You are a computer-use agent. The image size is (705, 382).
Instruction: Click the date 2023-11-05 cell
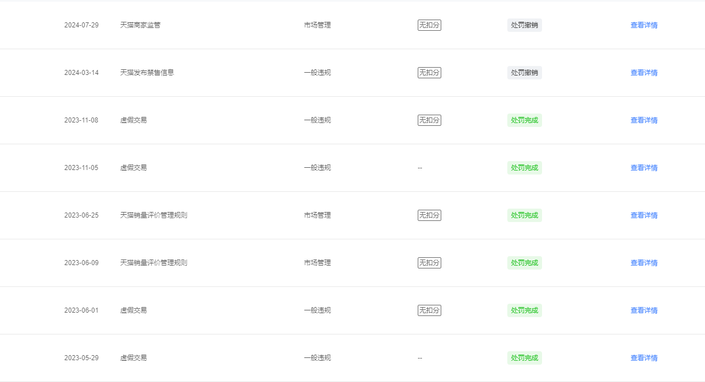coord(81,168)
